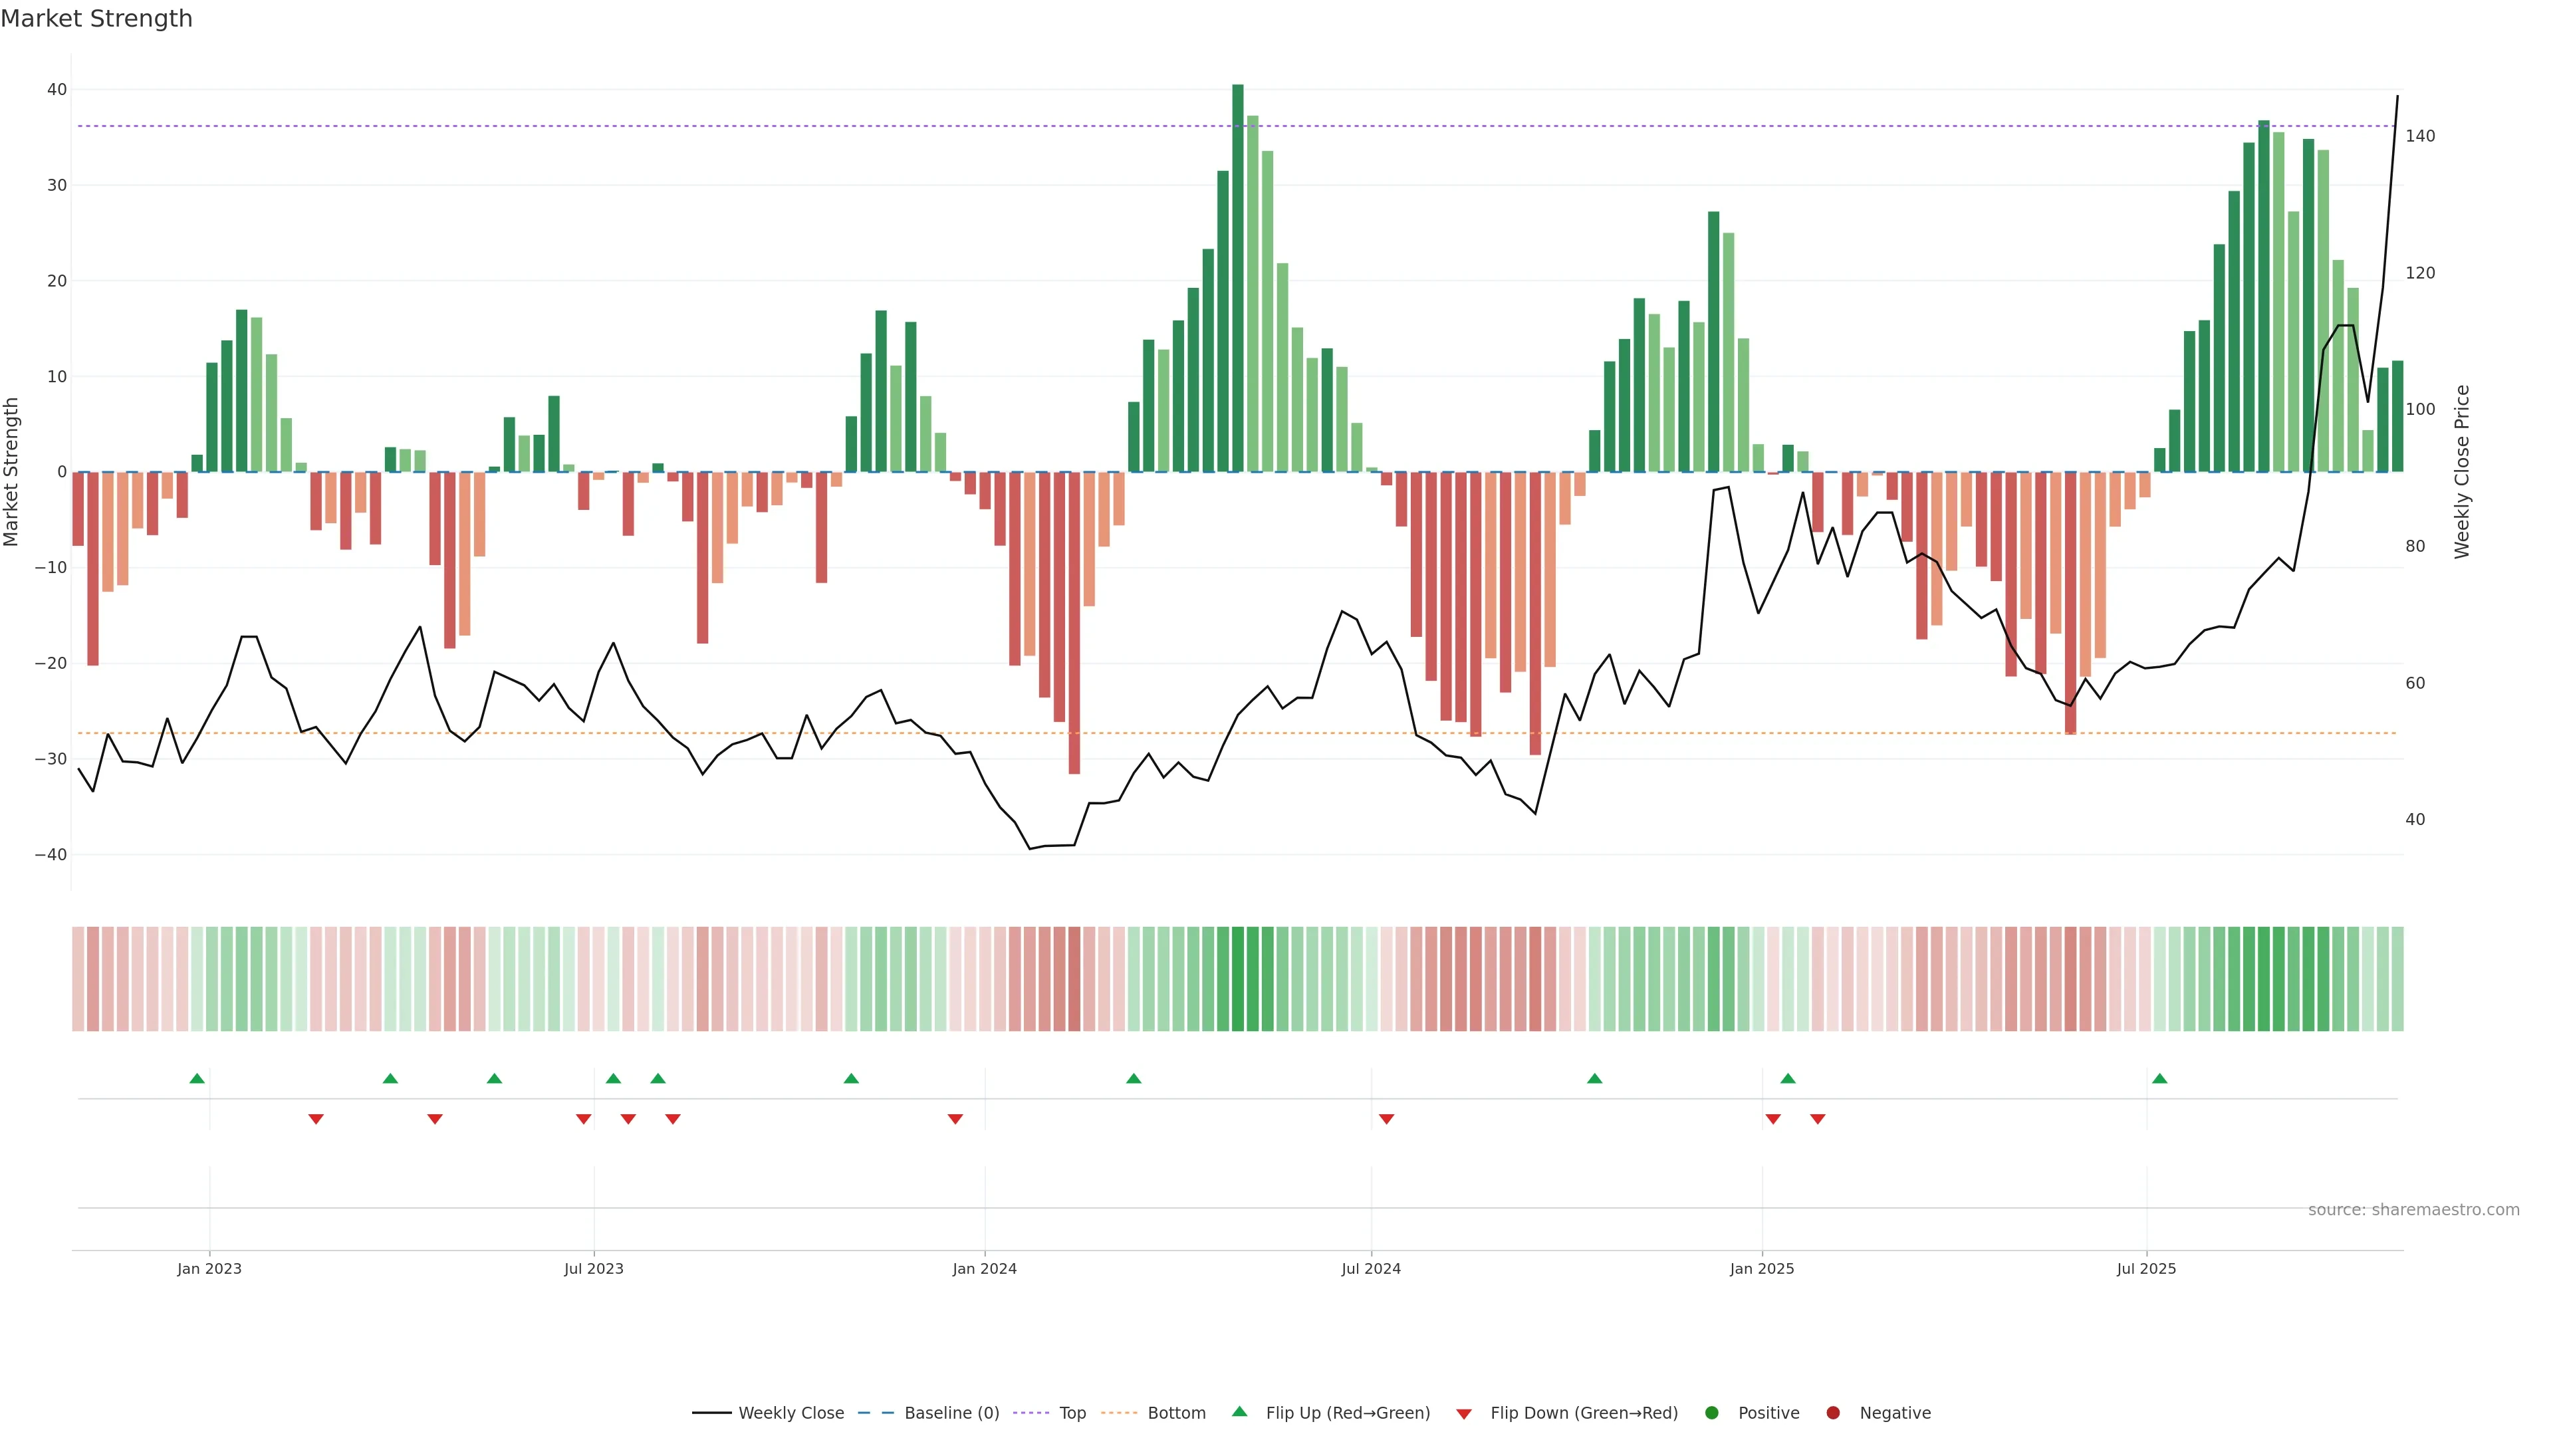Image resolution: width=2553 pixels, height=1436 pixels.
Task: Click the Jan 2024 x-axis label
Action: point(984,1268)
